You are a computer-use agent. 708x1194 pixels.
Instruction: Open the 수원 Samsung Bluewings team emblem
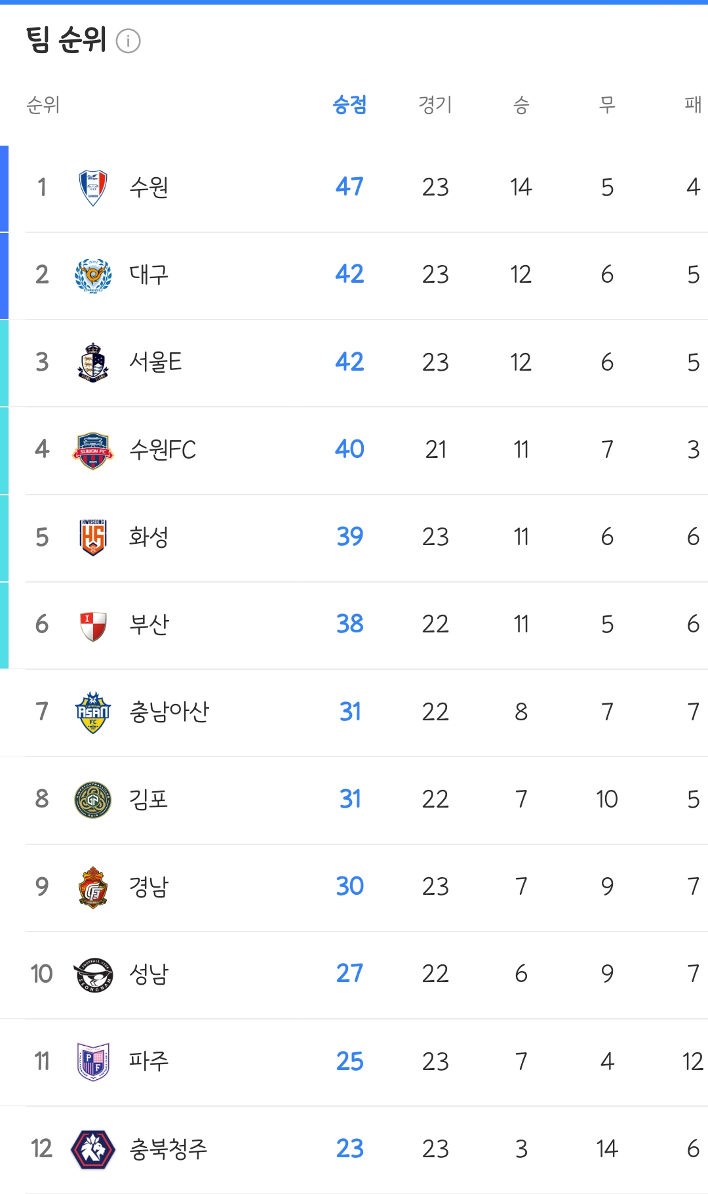pyautogui.click(x=93, y=188)
